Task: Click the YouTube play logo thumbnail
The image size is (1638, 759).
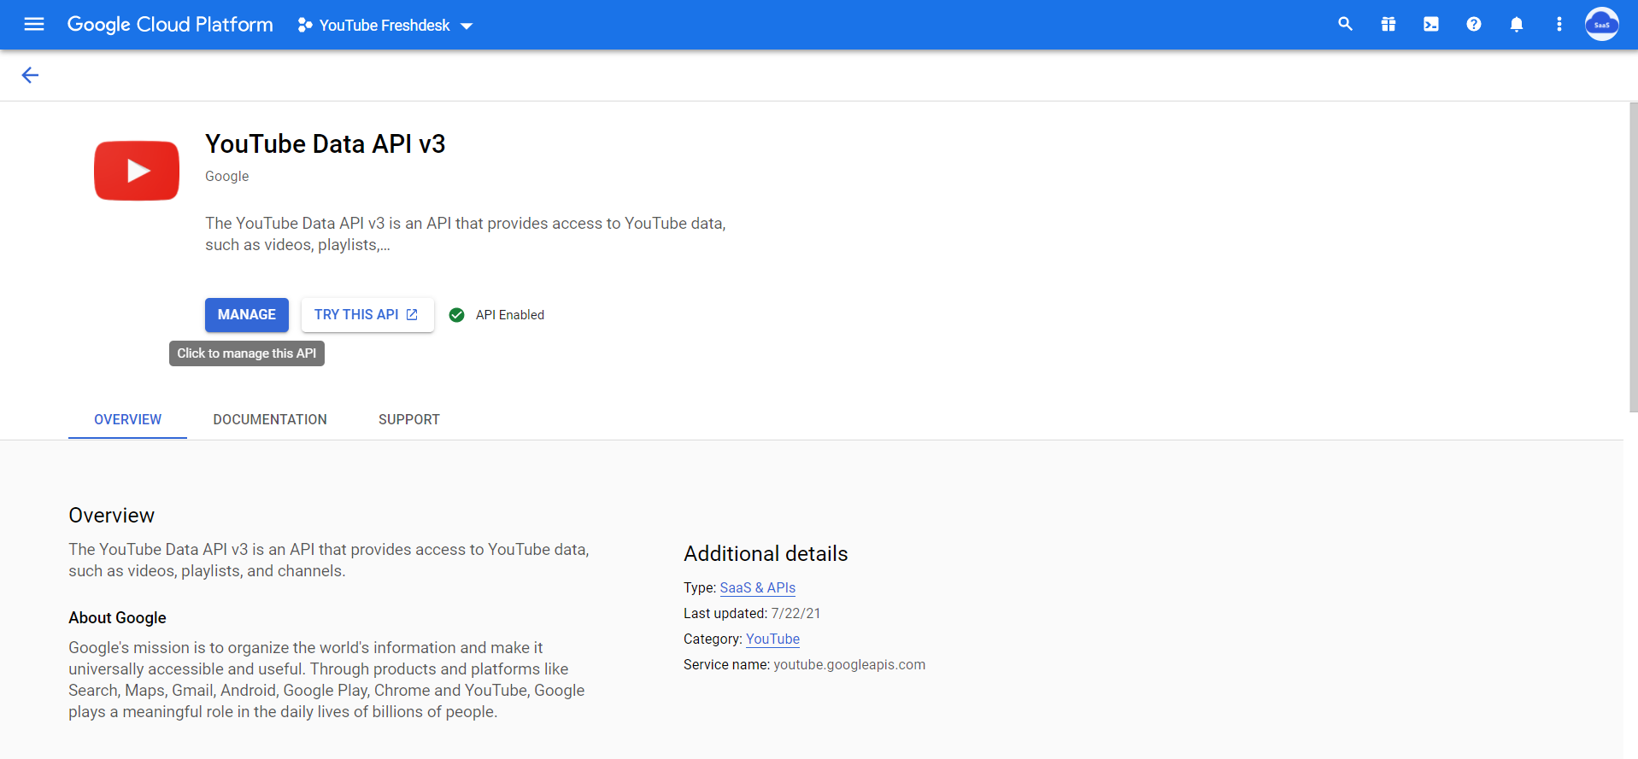Action: click(x=137, y=171)
